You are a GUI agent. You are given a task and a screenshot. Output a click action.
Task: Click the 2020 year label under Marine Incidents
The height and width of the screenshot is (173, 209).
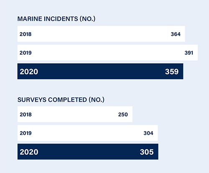[29, 72]
